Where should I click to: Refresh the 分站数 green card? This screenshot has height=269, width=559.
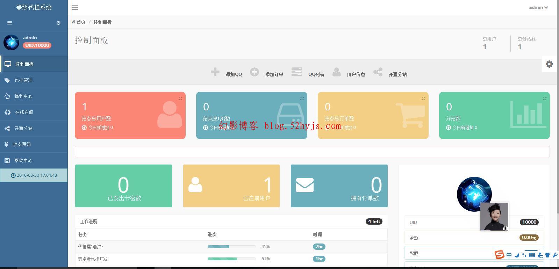544,99
